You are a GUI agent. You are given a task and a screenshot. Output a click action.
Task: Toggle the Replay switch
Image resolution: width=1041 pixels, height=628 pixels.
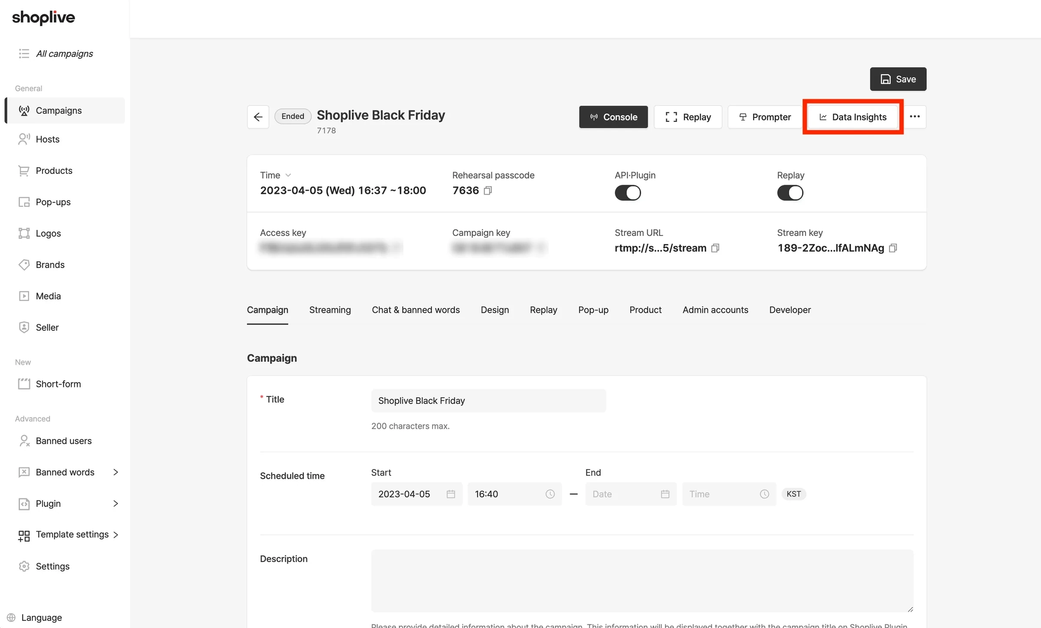pos(790,193)
